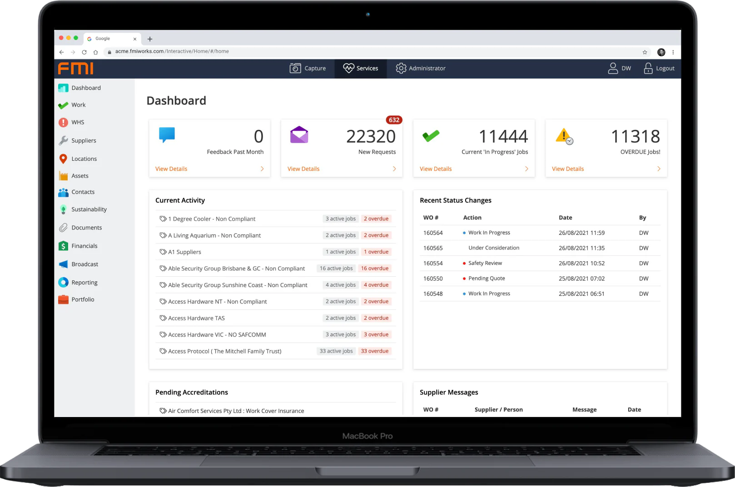Expand New Requests card chevron arrow

click(394, 169)
